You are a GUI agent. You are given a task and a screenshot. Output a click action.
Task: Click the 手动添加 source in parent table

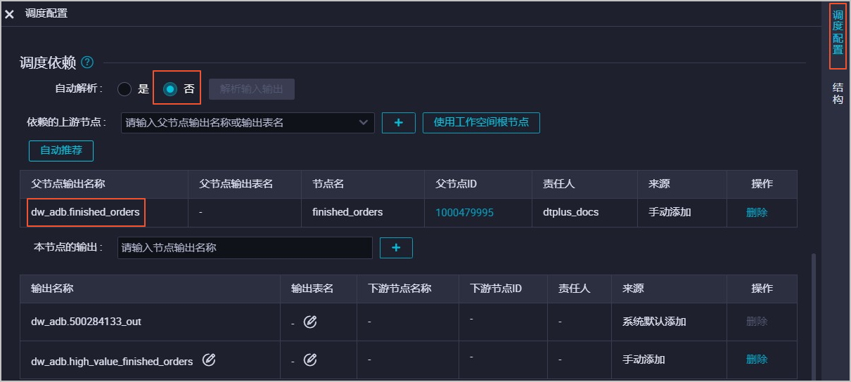(670, 212)
